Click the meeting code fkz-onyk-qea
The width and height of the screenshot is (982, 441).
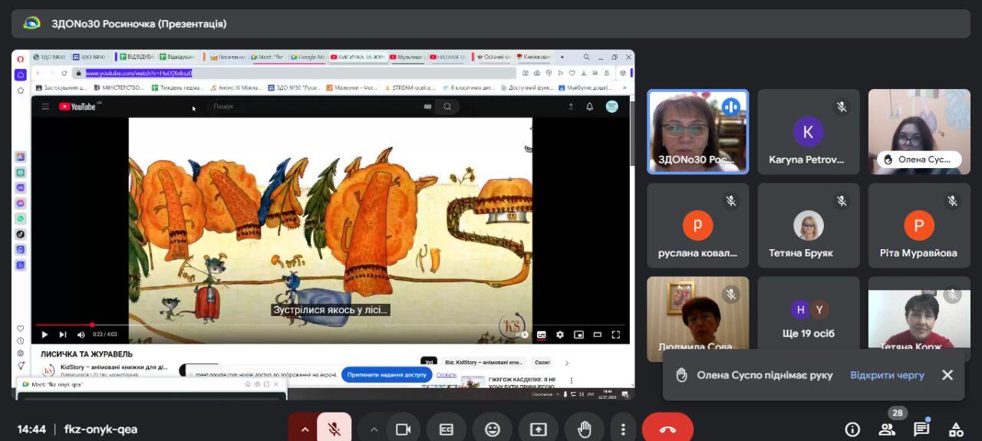(101, 429)
